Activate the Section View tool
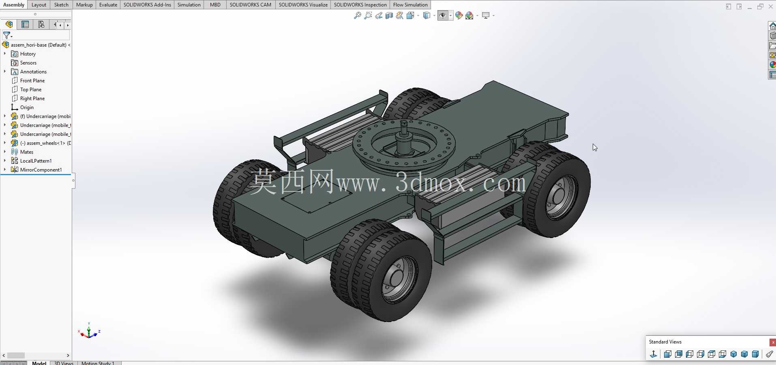 [389, 15]
